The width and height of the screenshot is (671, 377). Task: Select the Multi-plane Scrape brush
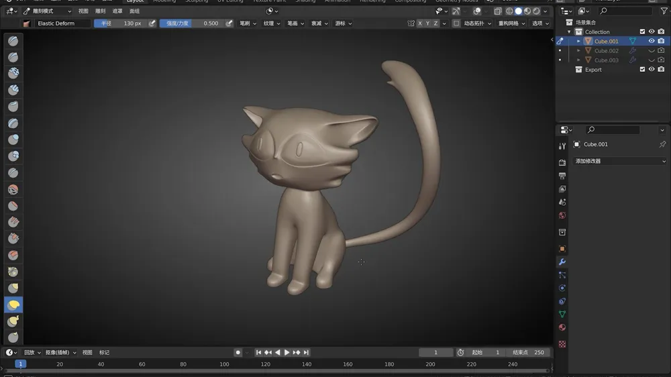(x=13, y=255)
